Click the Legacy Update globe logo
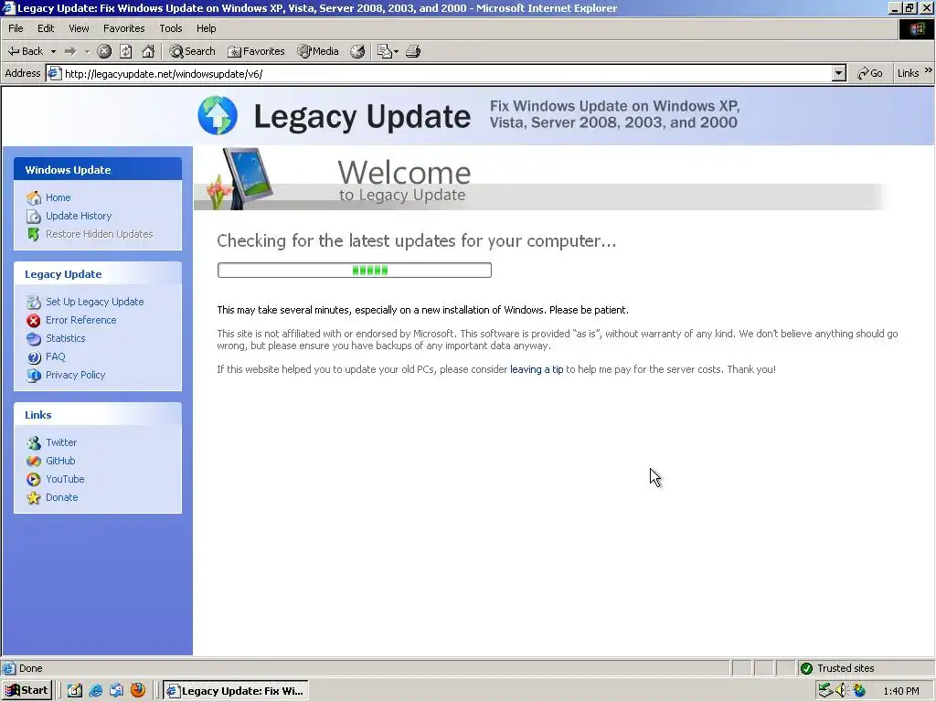The image size is (936, 702). (218, 115)
